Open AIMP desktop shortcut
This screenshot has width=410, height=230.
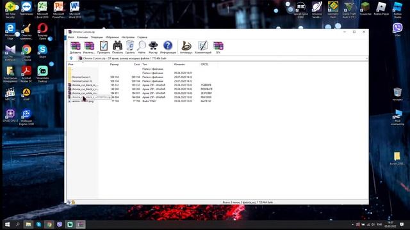tap(26, 94)
